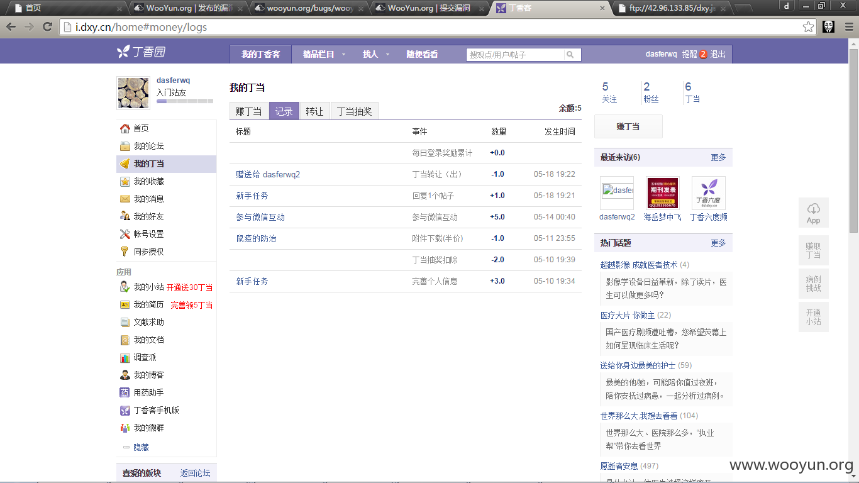859x483 pixels.
Task: Open the 参与微信互动 record title link
Action: point(260,217)
